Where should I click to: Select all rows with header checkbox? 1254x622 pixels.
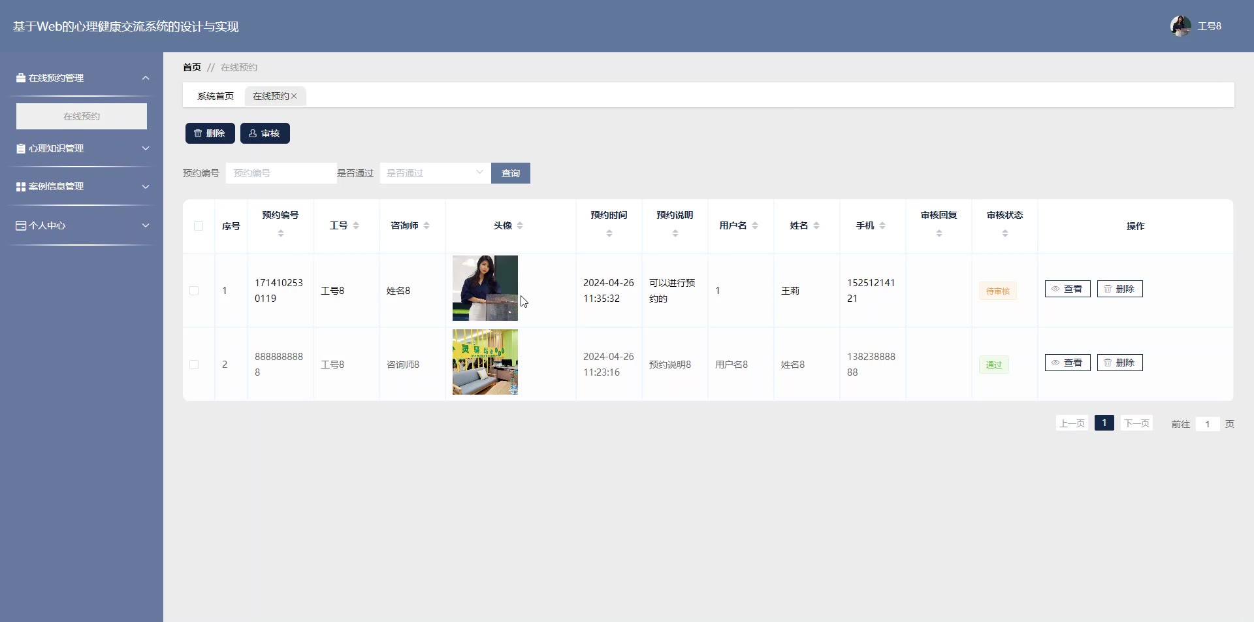pyautogui.click(x=199, y=226)
